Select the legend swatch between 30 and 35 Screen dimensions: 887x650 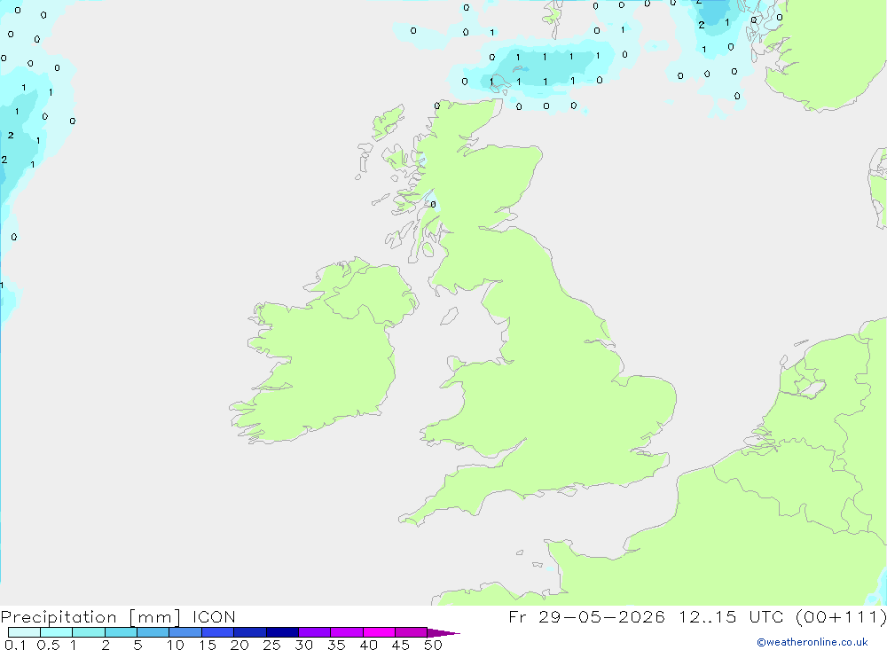click(315, 632)
